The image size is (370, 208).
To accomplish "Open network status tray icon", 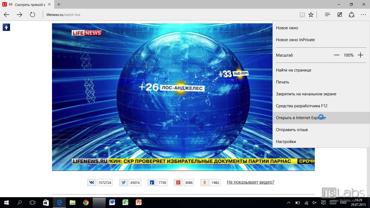I will [x=306, y=203].
